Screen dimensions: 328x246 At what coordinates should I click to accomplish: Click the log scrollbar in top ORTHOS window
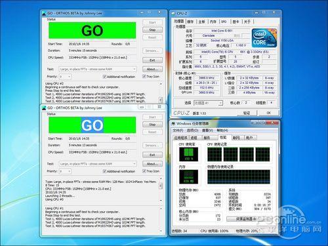161,92
